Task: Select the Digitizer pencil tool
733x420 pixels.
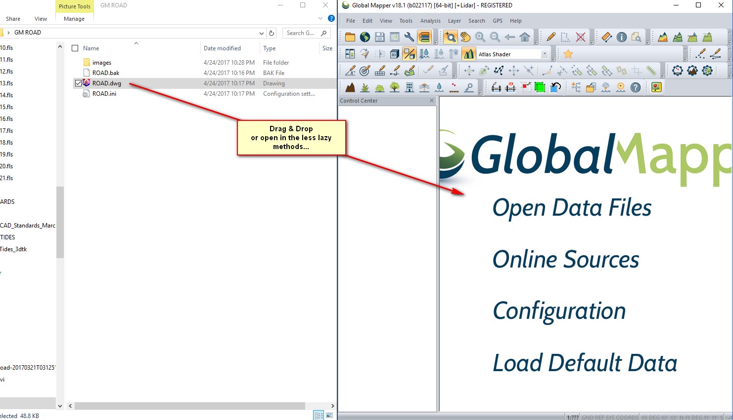Action: (551, 37)
